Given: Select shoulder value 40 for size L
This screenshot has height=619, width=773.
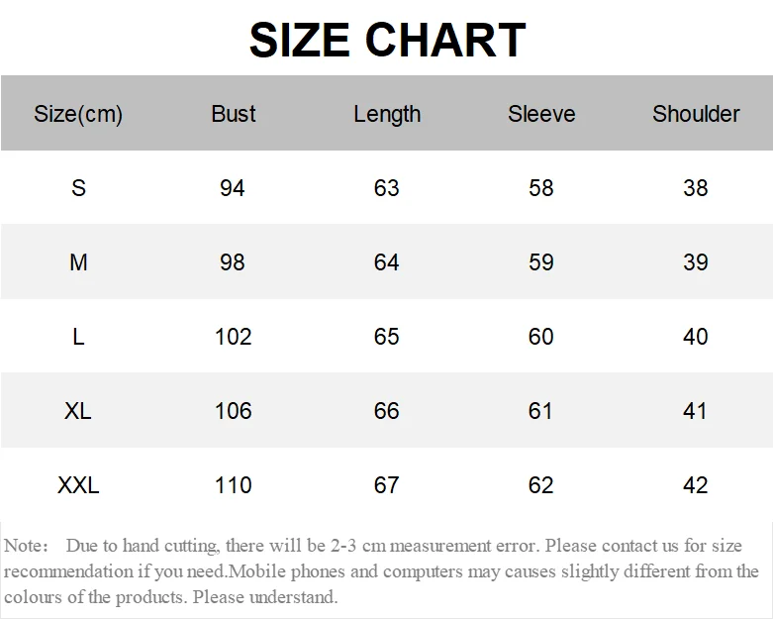Looking at the screenshot, I should [x=696, y=337].
